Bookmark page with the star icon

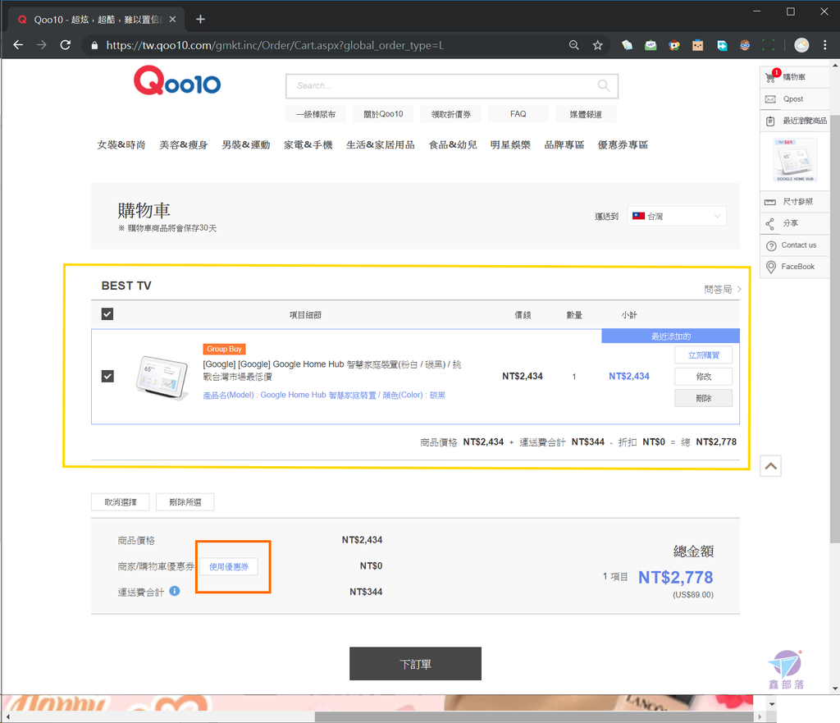598,45
